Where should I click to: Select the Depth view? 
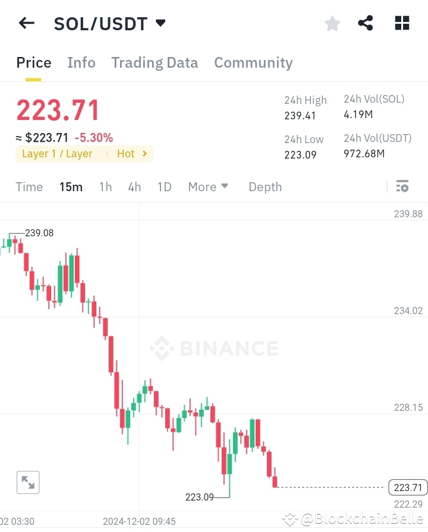pyautogui.click(x=265, y=186)
